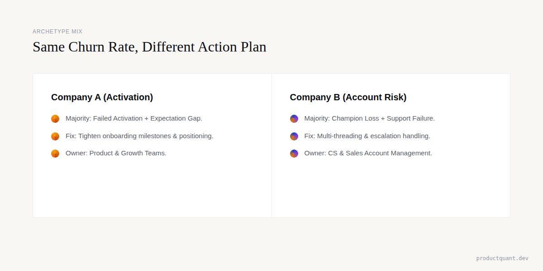Click the purple bullet beside Multi-threading line

[x=294, y=136]
